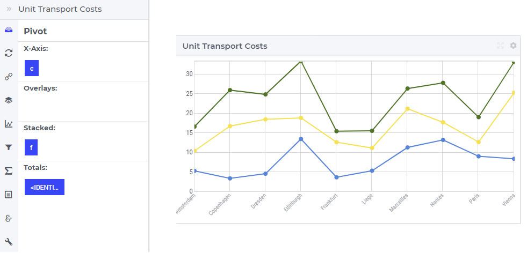Open the funnel filter sidebar icon
The width and height of the screenshot is (527, 253).
(x=9, y=147)
